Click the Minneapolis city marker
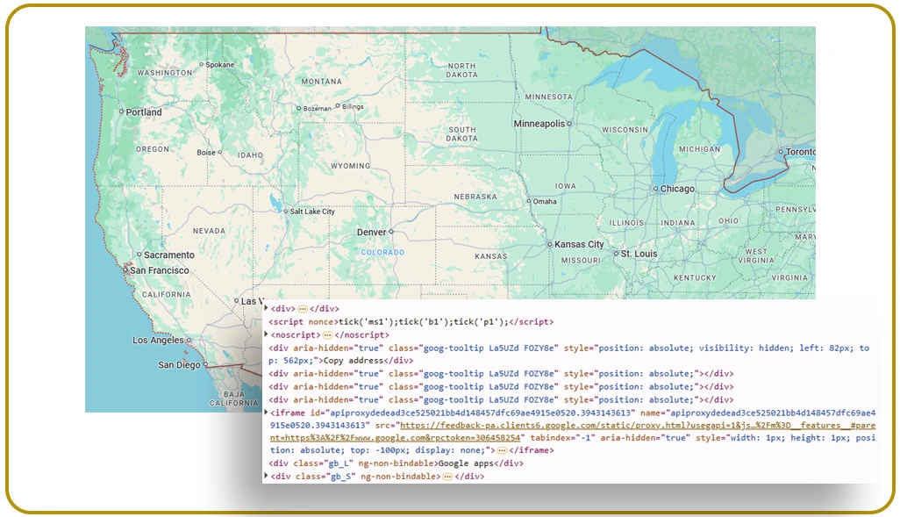Image resolution: width=900 pixels, height=517 pixels. 569,124
